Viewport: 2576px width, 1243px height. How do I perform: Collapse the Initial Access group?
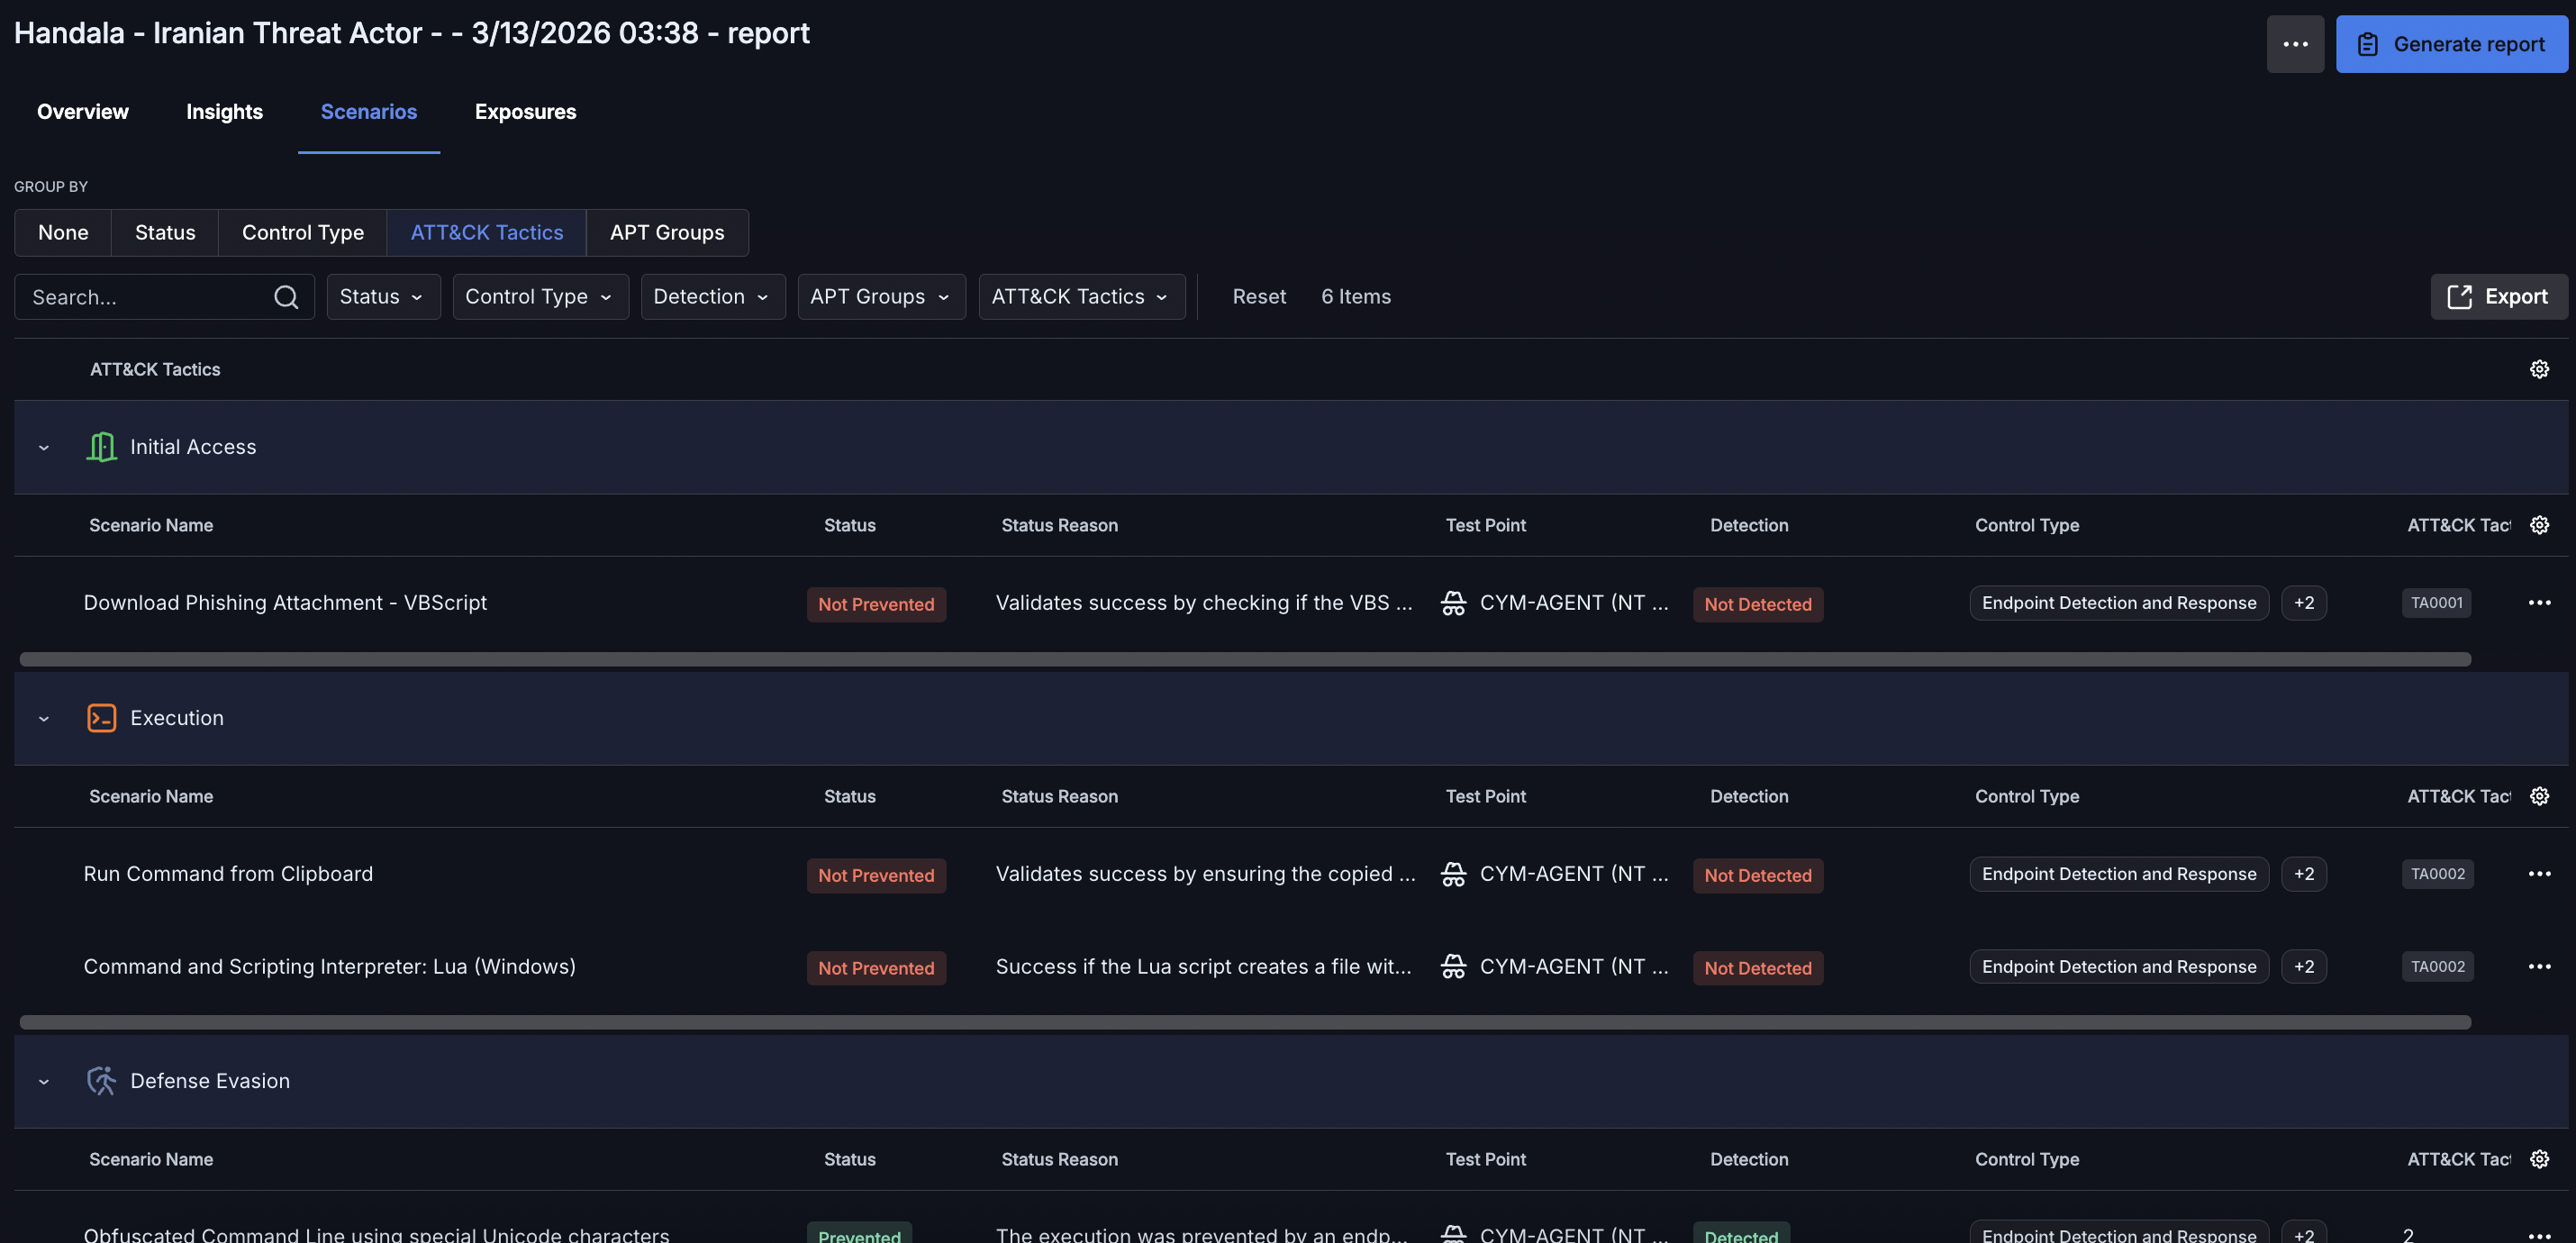click(x=44, y=448)
